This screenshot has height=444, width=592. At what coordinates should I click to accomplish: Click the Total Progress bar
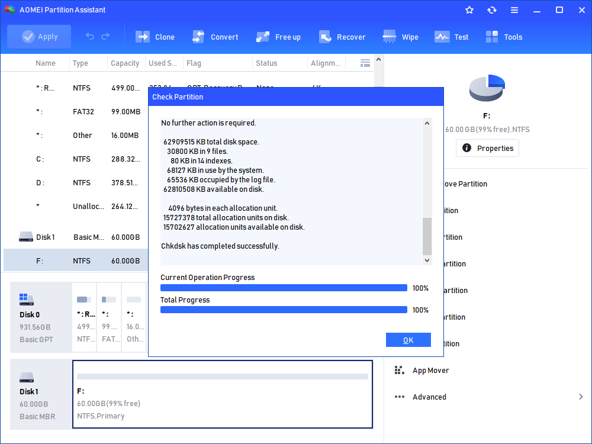(284, 310)
